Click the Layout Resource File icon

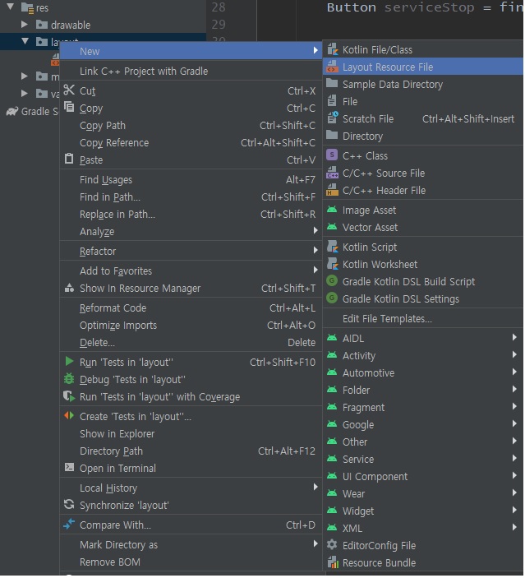click(332, 67)
